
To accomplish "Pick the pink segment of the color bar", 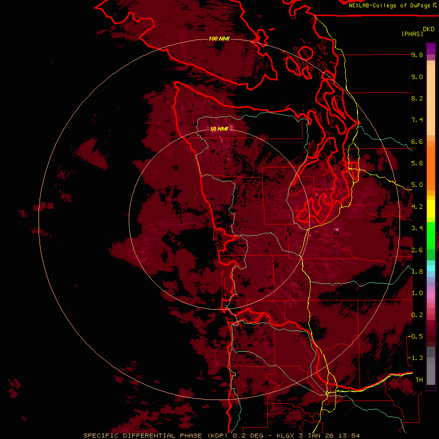I will [431, 296].
